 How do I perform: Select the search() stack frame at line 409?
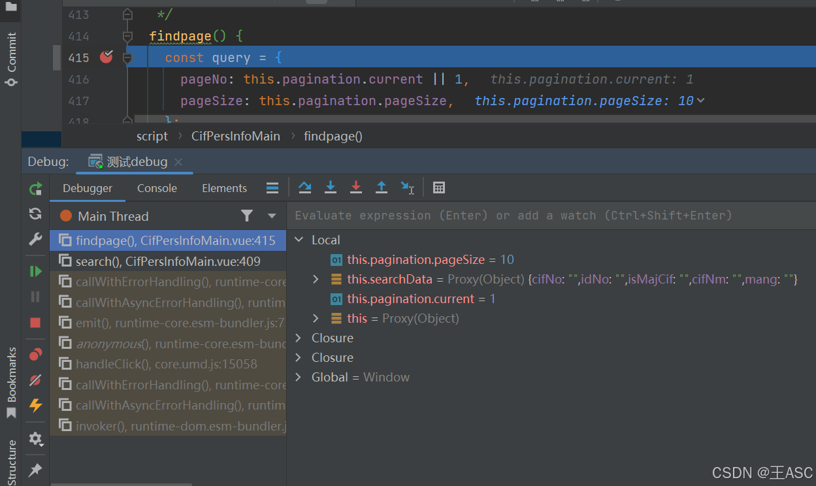coord(167,261)
